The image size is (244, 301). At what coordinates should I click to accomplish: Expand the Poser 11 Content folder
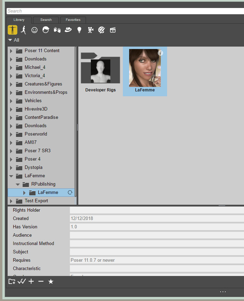(11, 51)
